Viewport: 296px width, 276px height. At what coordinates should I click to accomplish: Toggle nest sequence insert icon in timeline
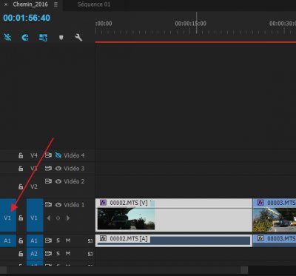point(7,38)
